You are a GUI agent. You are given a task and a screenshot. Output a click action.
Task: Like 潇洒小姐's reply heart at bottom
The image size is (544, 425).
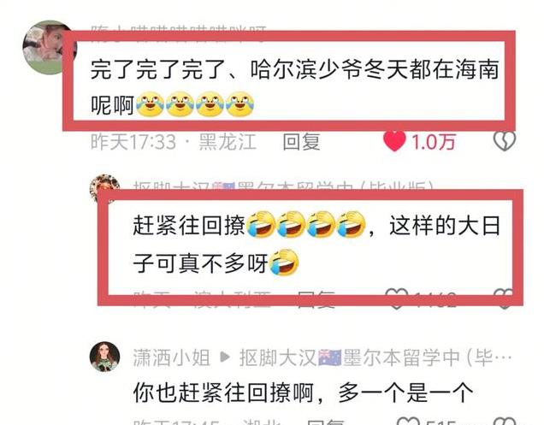click(408, 421)
